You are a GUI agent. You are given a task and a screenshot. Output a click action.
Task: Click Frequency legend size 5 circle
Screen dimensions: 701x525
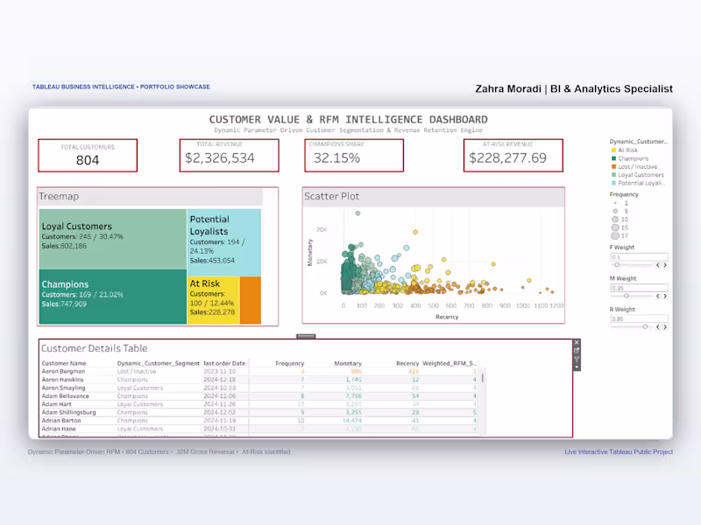pyautogui.click(x=615, y=211)
